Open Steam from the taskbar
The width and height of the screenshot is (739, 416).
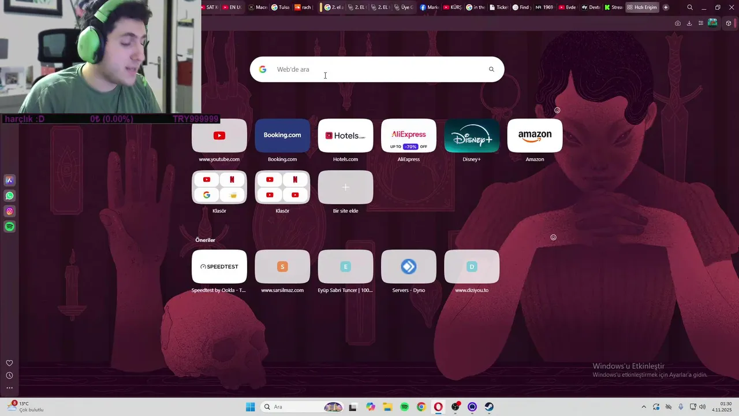tap(490, 407)
